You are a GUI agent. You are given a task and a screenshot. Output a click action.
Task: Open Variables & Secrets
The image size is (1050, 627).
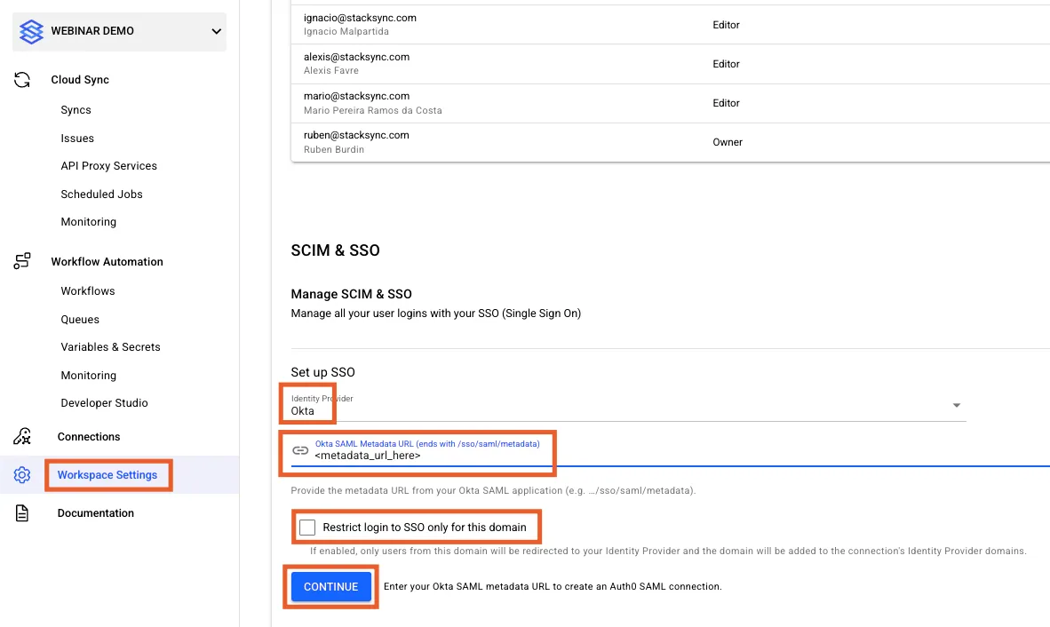tap(110, 346)
